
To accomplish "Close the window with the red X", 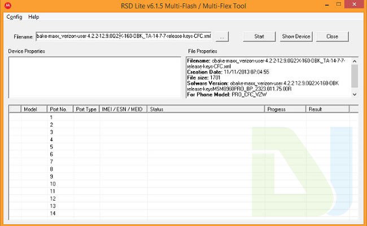I will (x=355, y=4).
